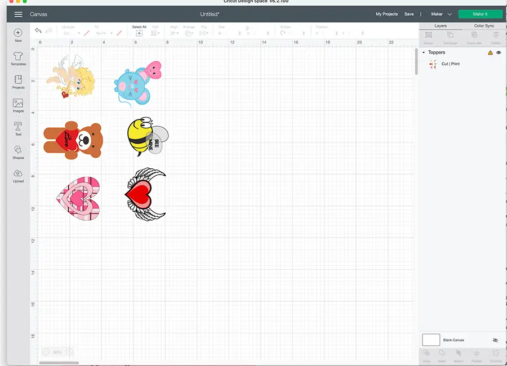
Task: Select the Bee Mine bumblebee image
Action: (148, 136)
